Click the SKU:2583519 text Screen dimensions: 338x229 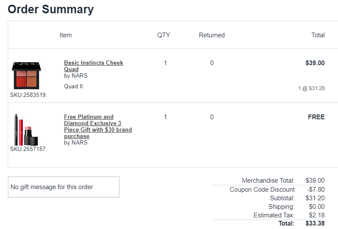[28, 95]
